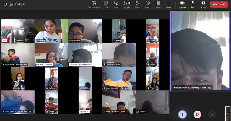The width and height of the screenshot is (231, 121).
Task: Select LORENA GOMEZ's video tile
Action: click(119, 55)
